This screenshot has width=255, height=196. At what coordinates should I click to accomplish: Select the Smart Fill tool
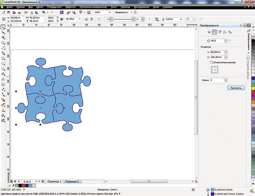[x=3, y=53]
